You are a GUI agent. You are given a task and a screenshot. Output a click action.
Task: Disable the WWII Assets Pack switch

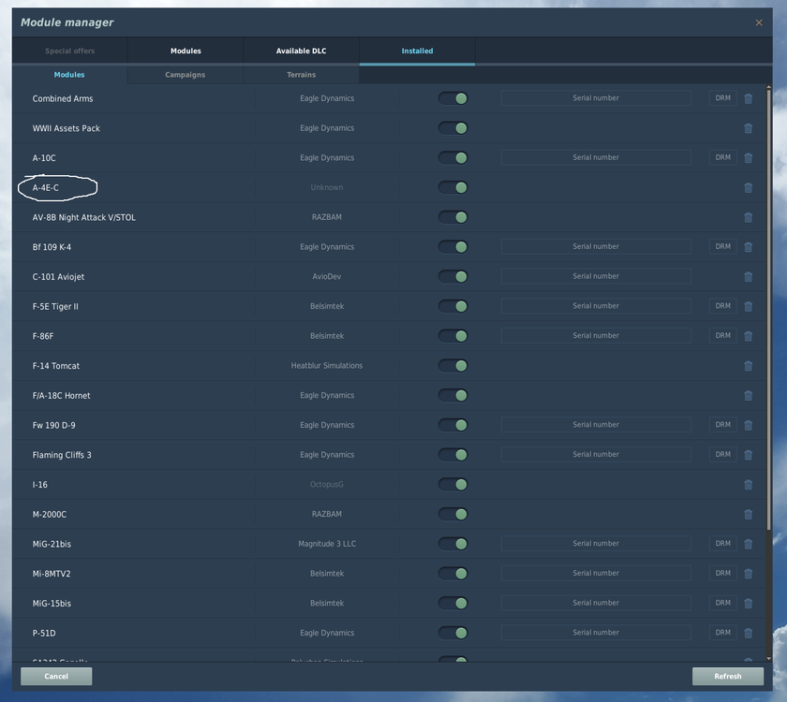coord(453,128)
